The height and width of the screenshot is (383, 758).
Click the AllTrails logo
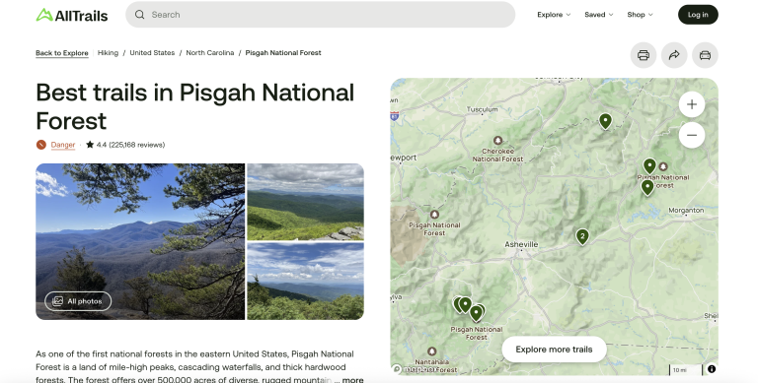pos(72,15)
